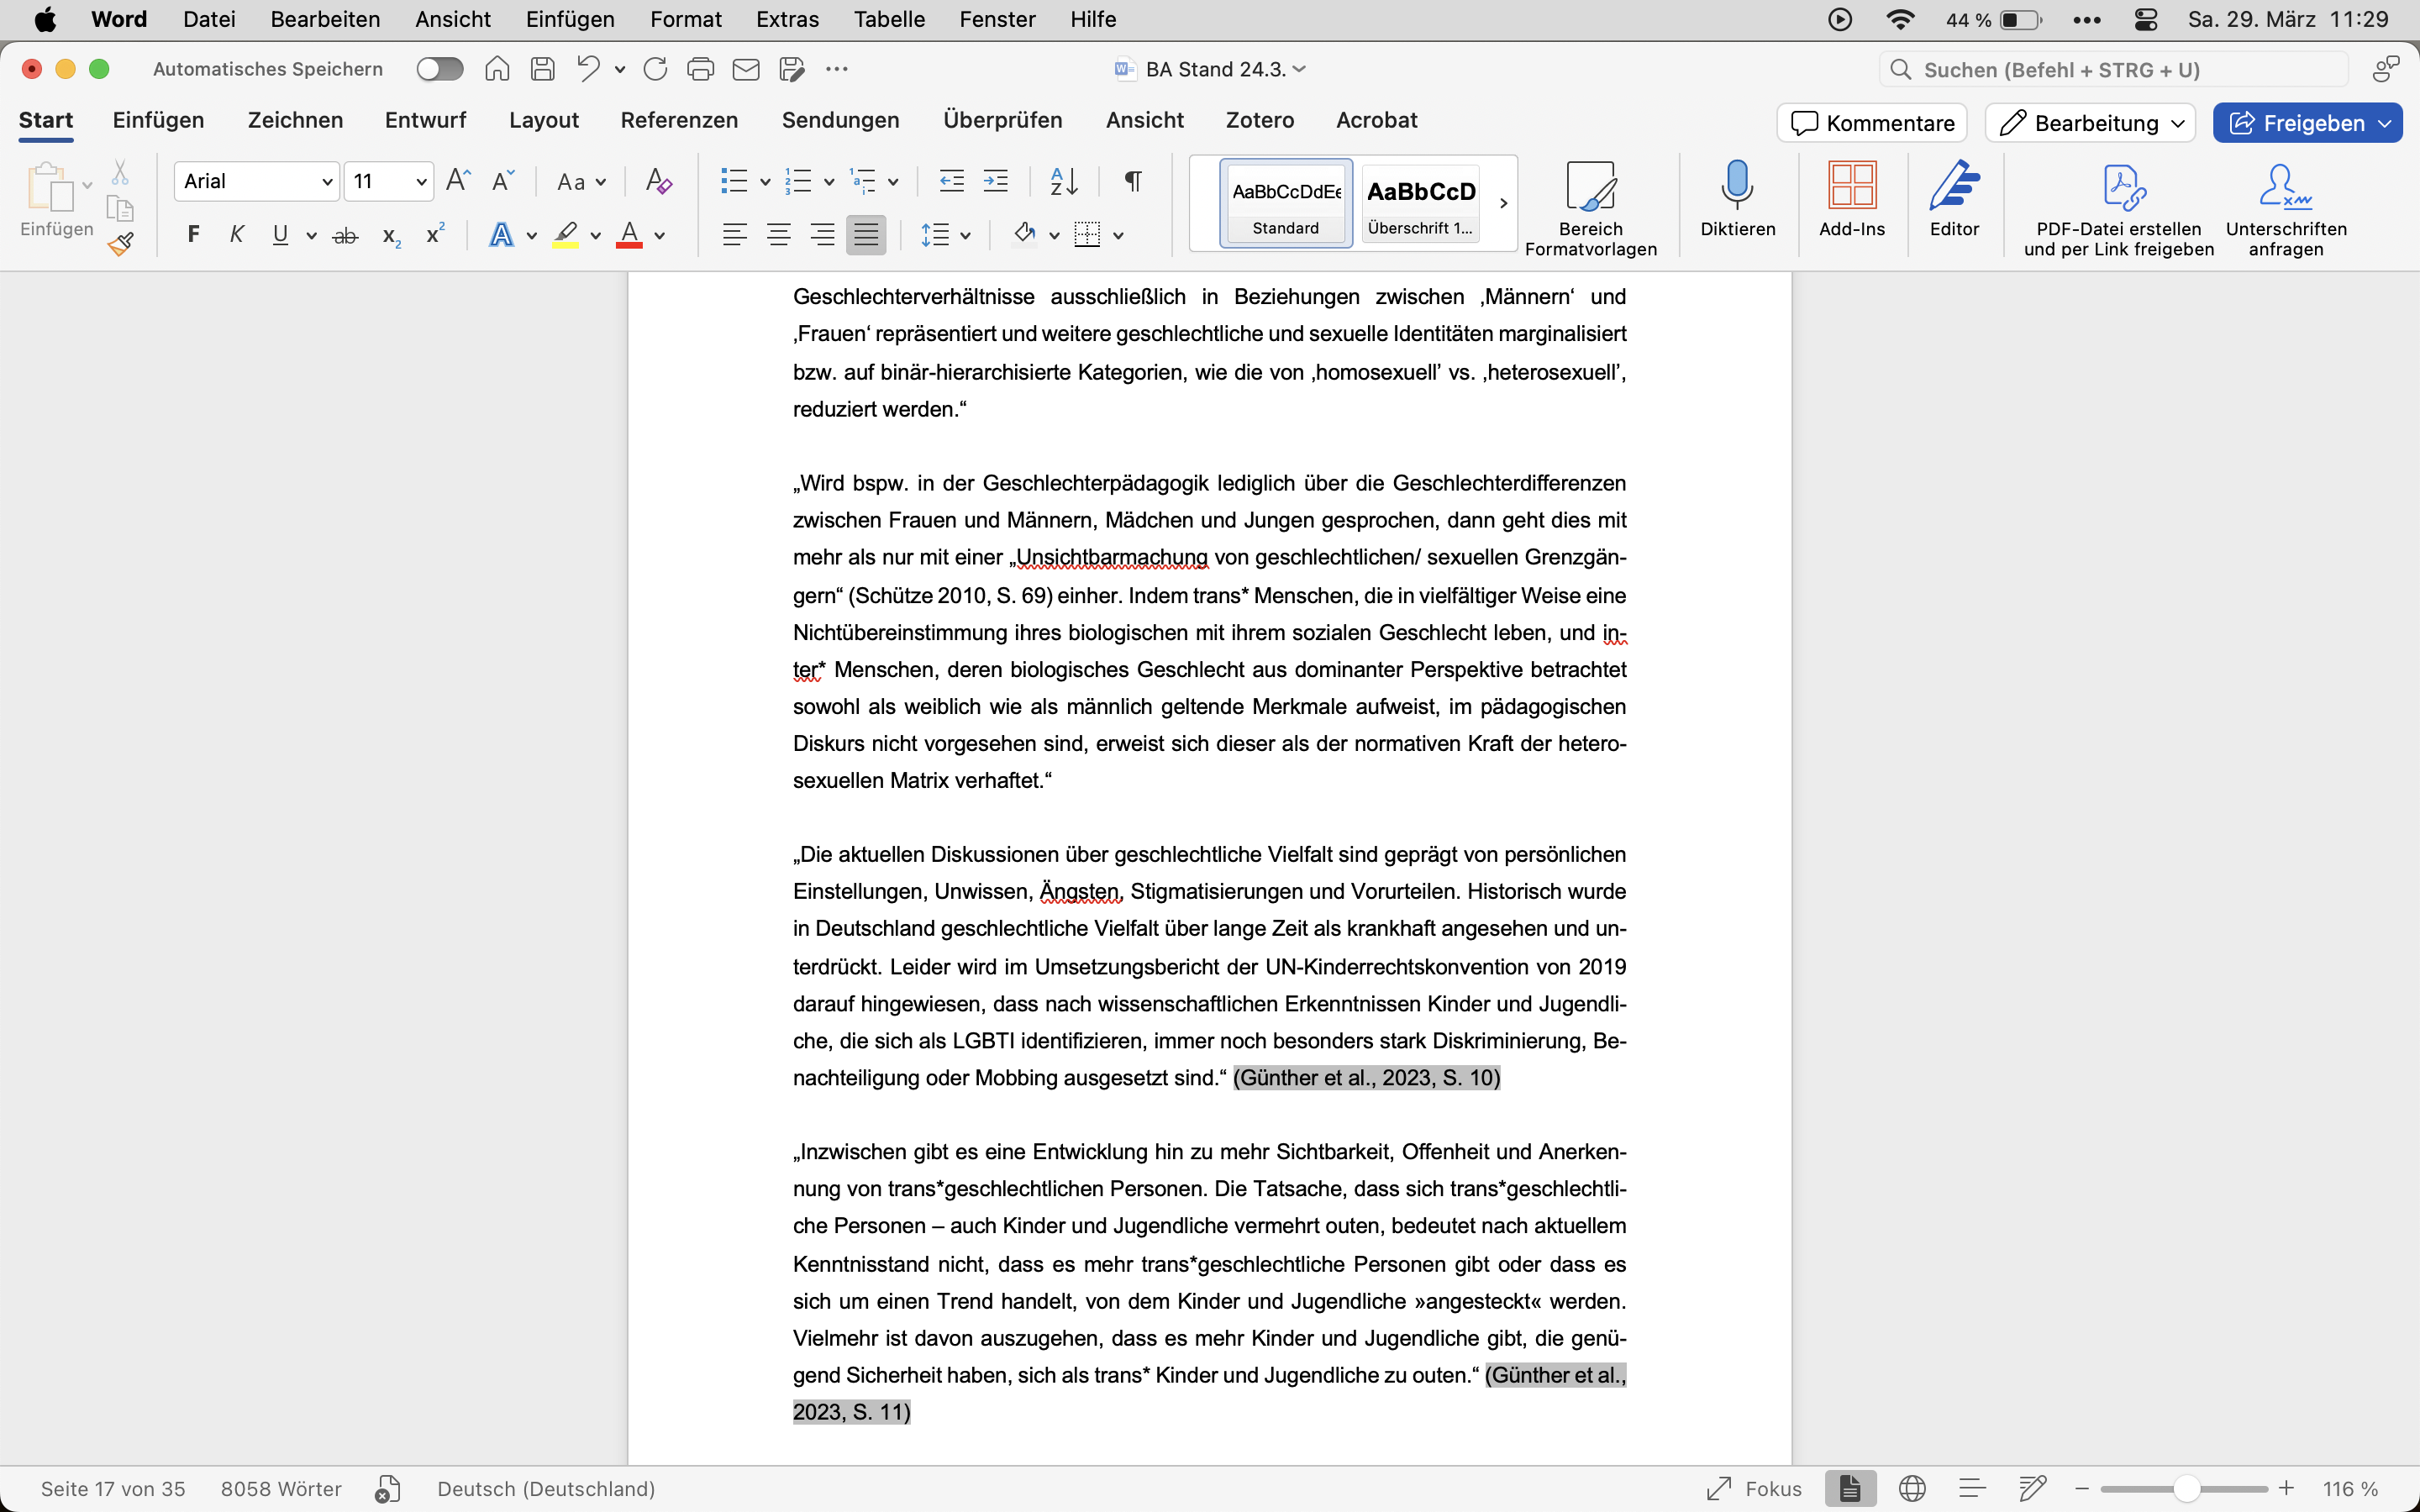Toggle Automatisches Speichern switch
The height and width of the screenshot is (1512, 2420).
pyautogui.click(x=440, y=69)
